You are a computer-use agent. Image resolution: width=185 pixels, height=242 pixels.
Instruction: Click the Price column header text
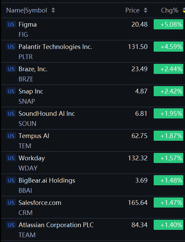132,10
